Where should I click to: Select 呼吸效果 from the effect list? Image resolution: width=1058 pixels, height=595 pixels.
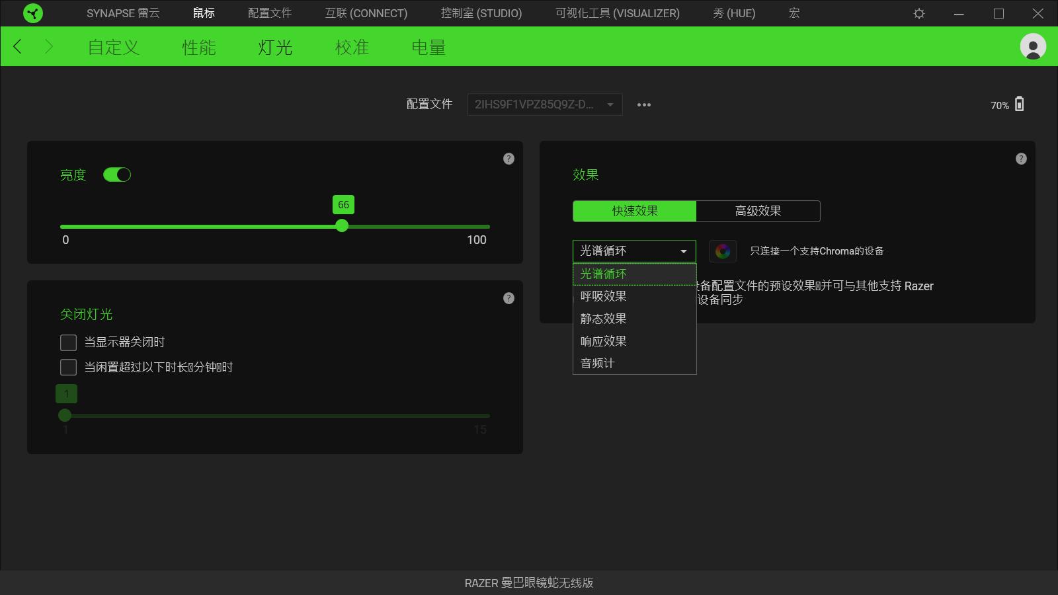coord(602,296)
